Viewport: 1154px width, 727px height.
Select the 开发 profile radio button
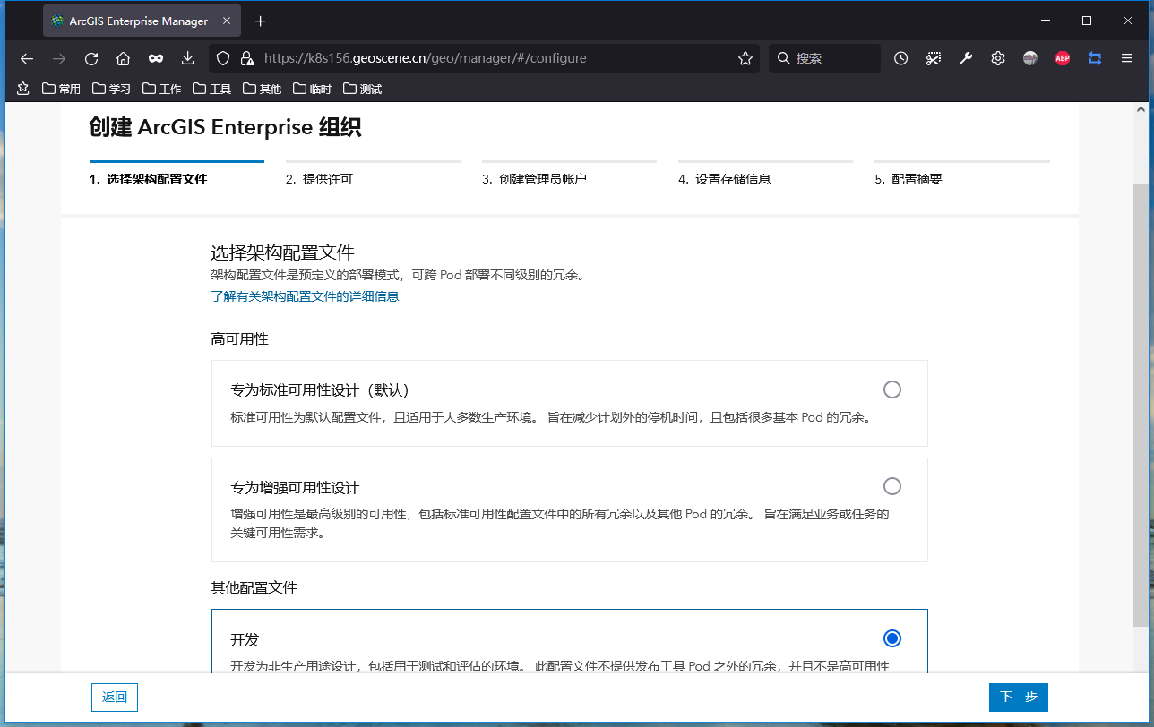tap(892, 638)
